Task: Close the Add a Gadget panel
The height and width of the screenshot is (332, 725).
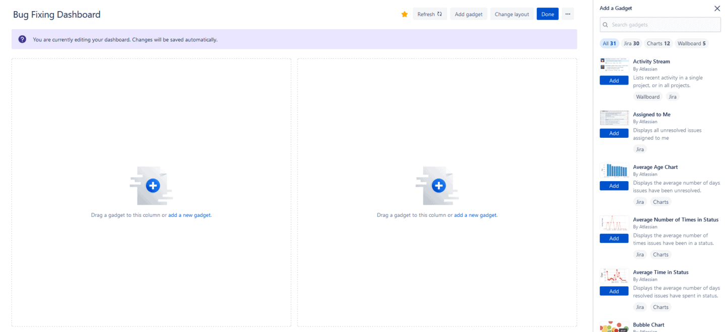Action: pos(717,8)
